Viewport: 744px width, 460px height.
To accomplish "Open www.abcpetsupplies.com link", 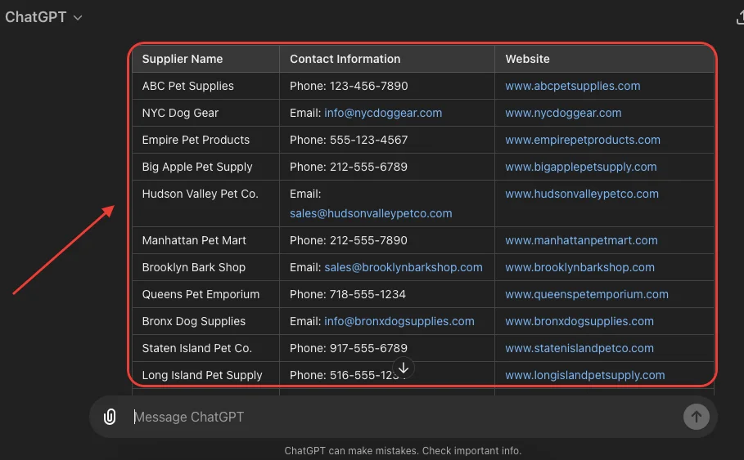I will click(x=573, y=86).
